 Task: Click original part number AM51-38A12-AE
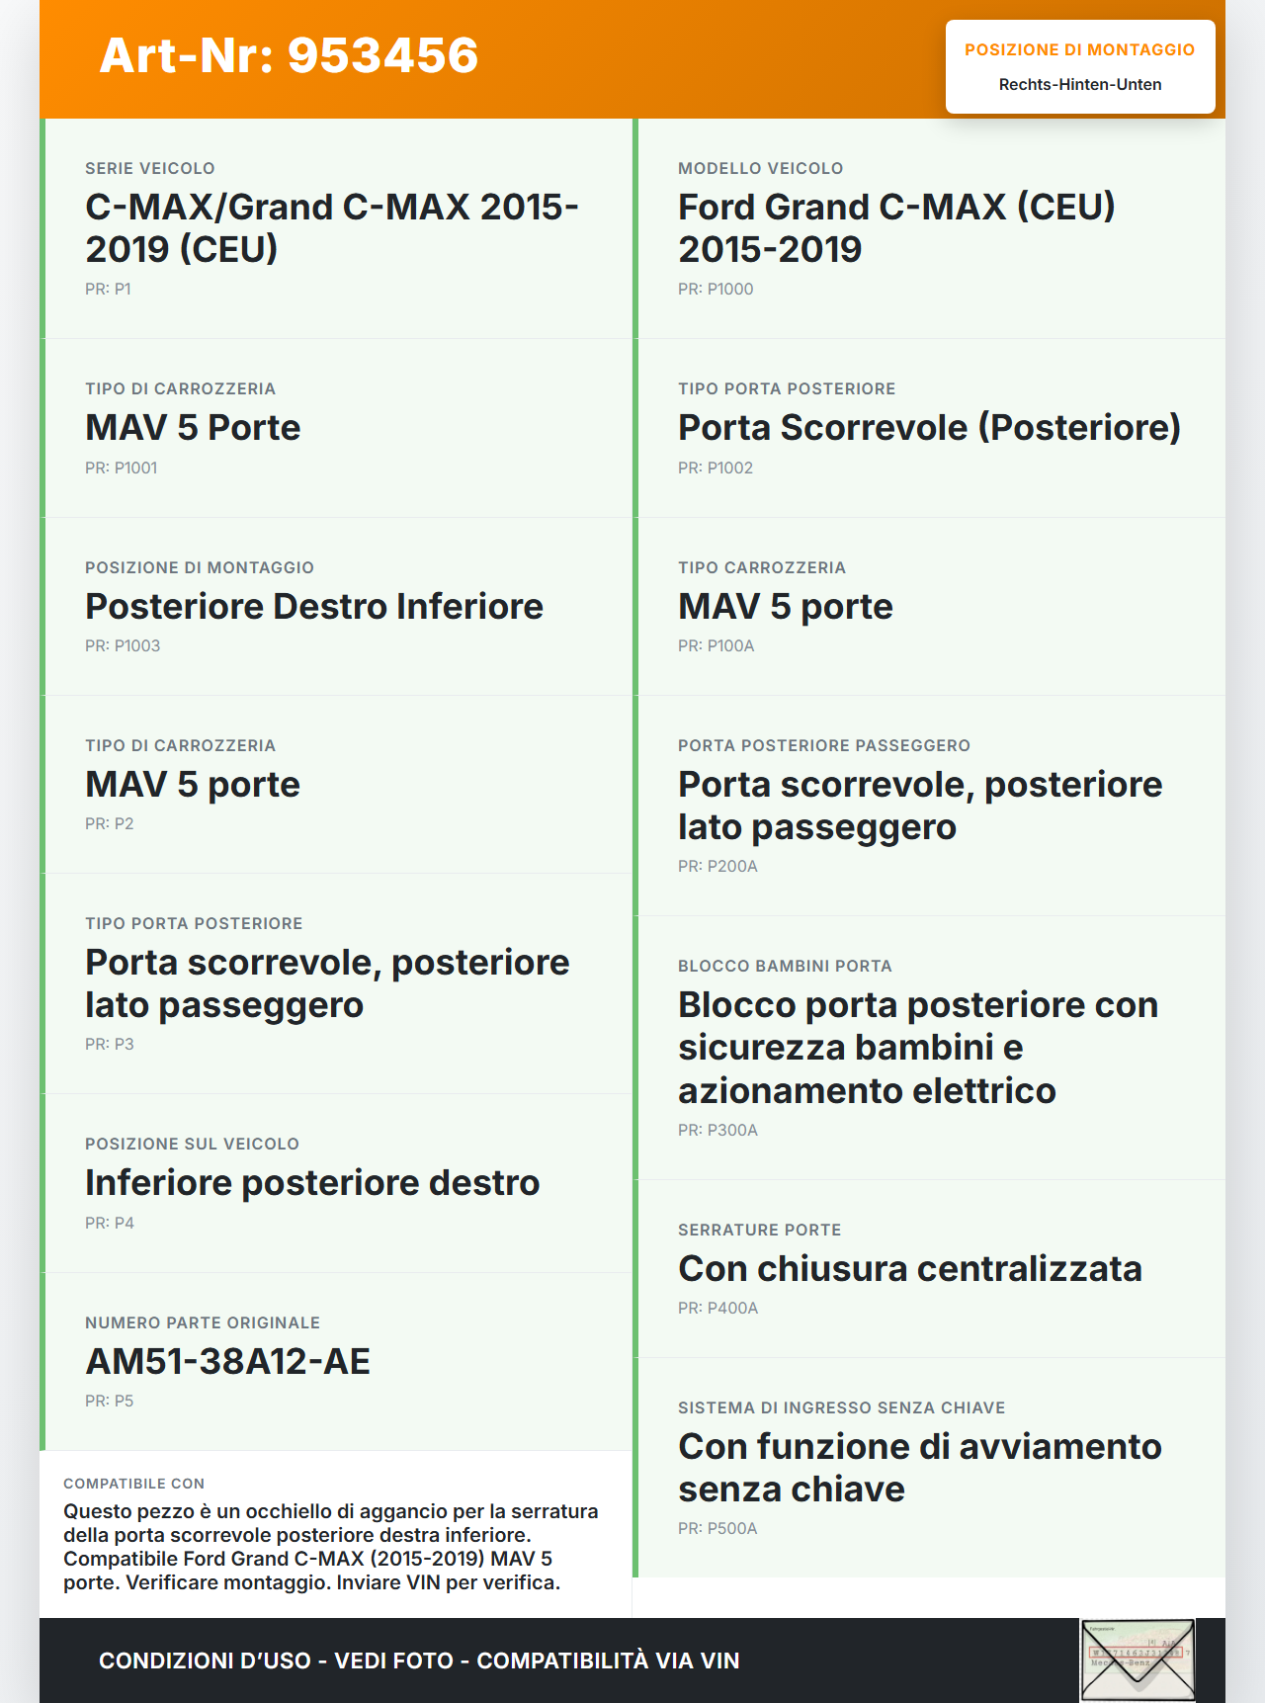[228, 1362]
